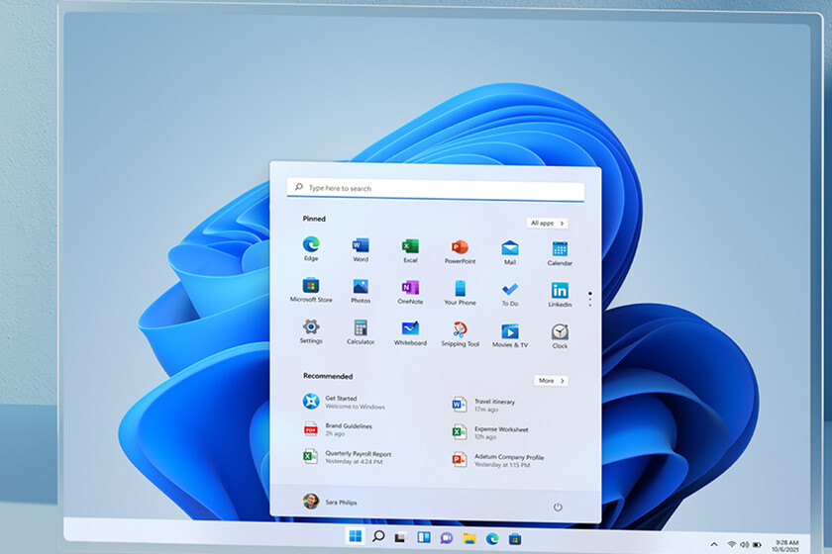Screen dimensions: 832x554
Task: Launch the PowerPoint pinned app
Action: [x=460, y=248]
